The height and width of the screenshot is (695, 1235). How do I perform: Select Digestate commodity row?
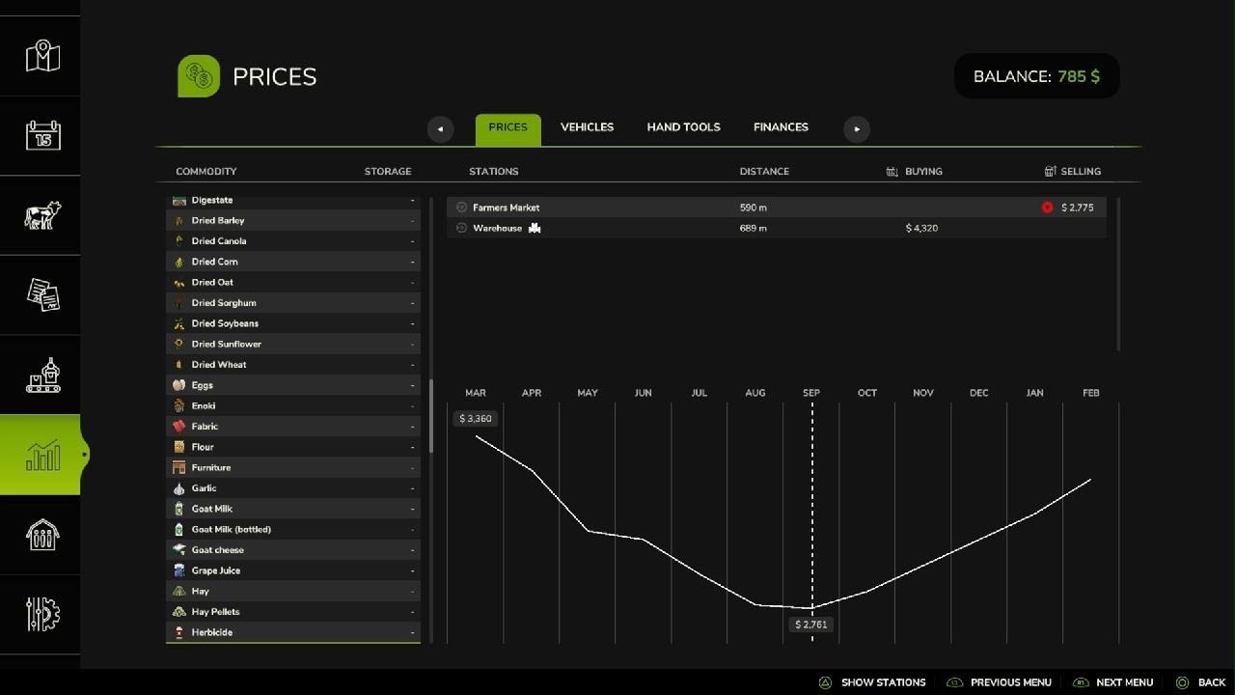coord(293,200)
